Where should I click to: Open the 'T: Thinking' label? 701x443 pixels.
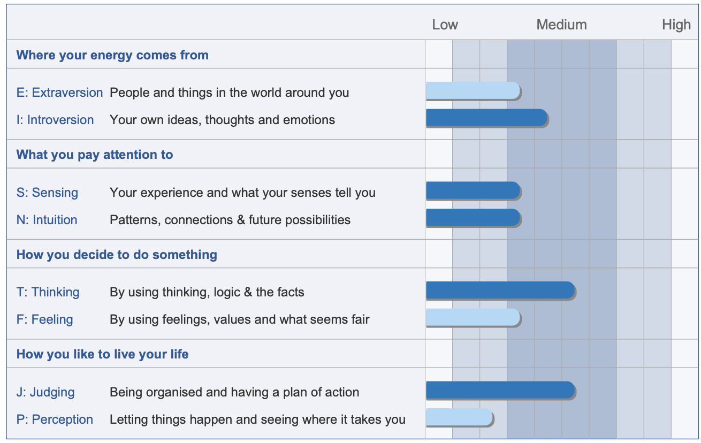[48, 292]
